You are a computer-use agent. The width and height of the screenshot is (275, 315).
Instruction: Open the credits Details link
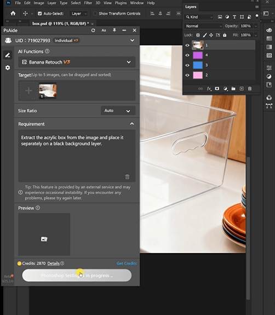click(54, 264)
